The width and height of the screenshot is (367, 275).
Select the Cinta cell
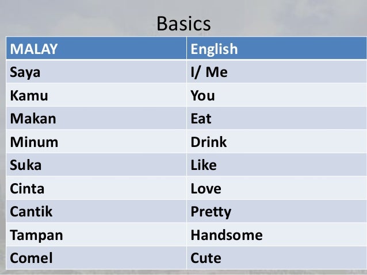pyautogui.click(x=96, y=188)
